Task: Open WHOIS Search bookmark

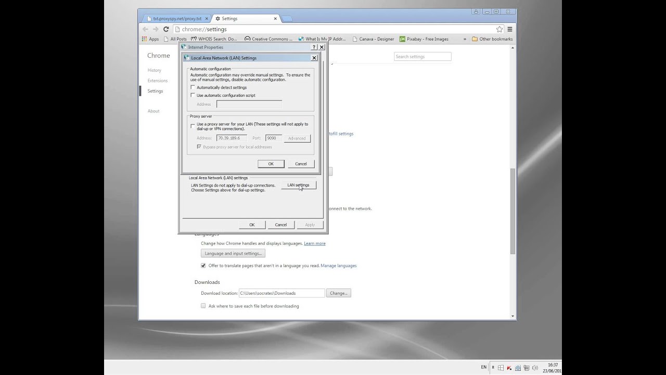Action: [214, 39]
